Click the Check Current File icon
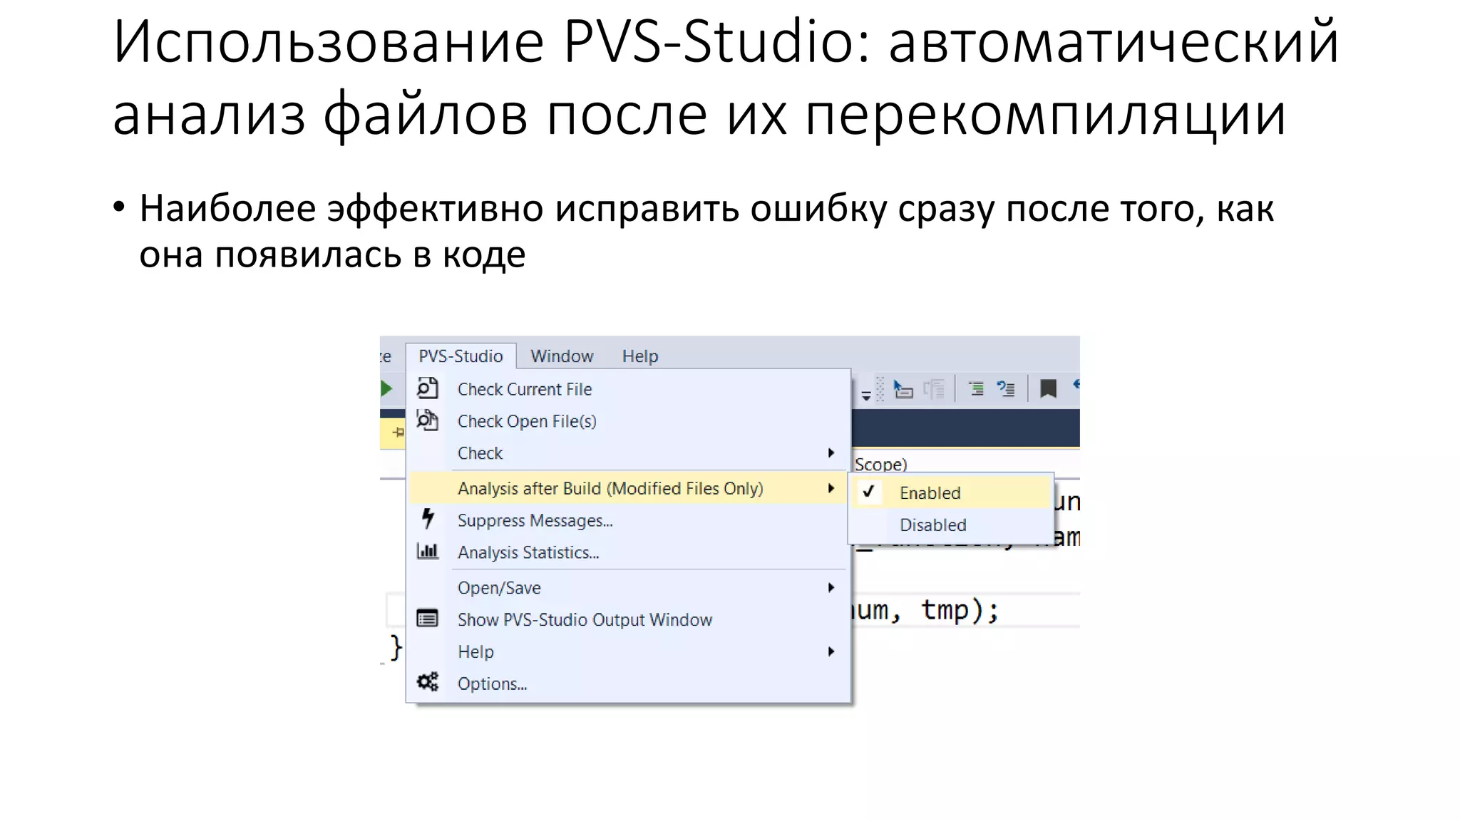This screenshot has height=821, width=1460. (x=427, y=388)
